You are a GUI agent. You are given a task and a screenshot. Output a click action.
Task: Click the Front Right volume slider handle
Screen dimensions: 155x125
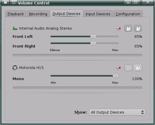point(93,43)
